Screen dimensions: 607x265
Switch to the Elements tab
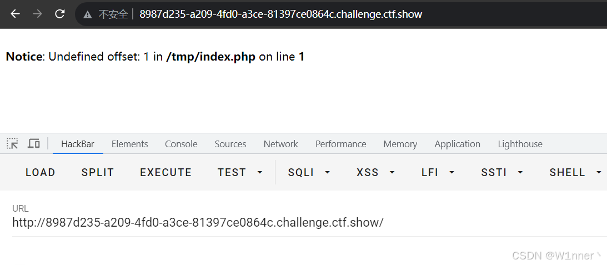[x=130, y=144]
